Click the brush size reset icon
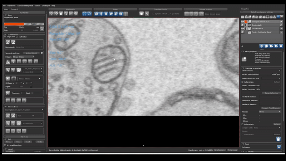This screenshot has height=161, width=286. click(x=42, y=29)
